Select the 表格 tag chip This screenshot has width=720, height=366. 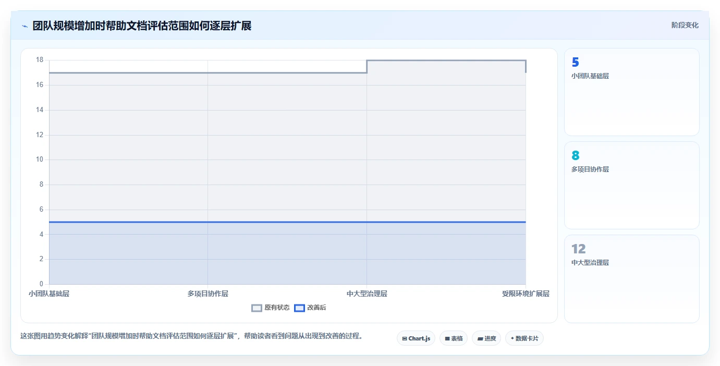click(454, 338)
